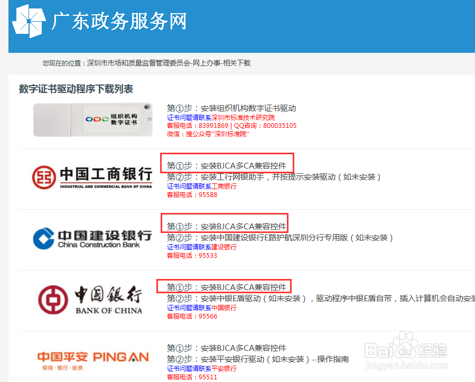This screenshot has height=382, width=475.
Task: Click the 中国平安 PING AN logo
Action: (93, 360)
